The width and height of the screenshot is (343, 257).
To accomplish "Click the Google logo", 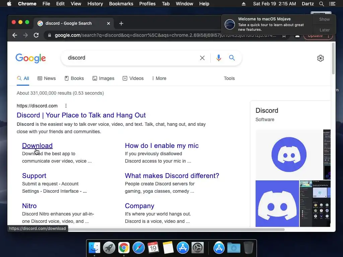I will pos(30,58).
